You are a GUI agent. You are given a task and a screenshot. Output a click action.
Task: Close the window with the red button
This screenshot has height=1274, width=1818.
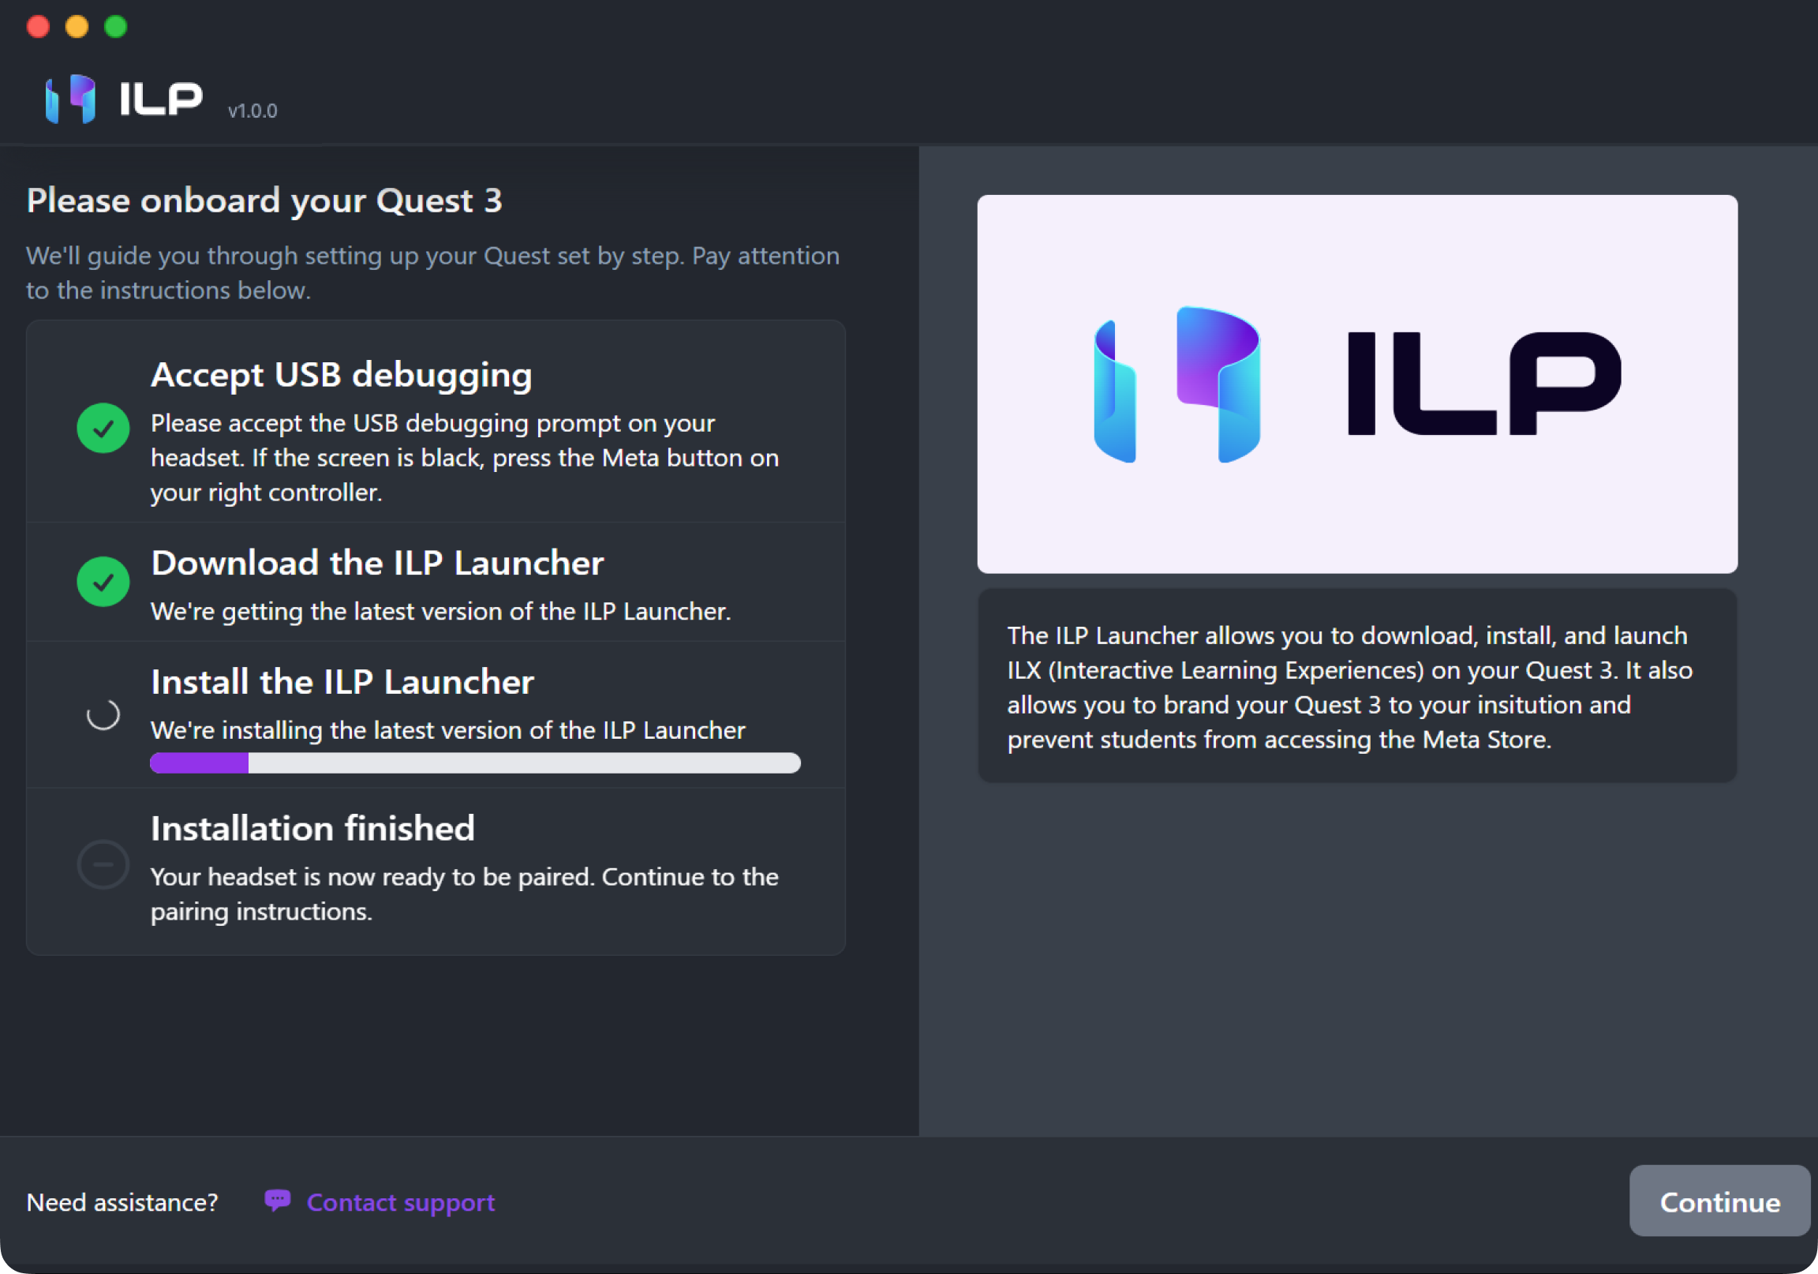click(38, 27)
